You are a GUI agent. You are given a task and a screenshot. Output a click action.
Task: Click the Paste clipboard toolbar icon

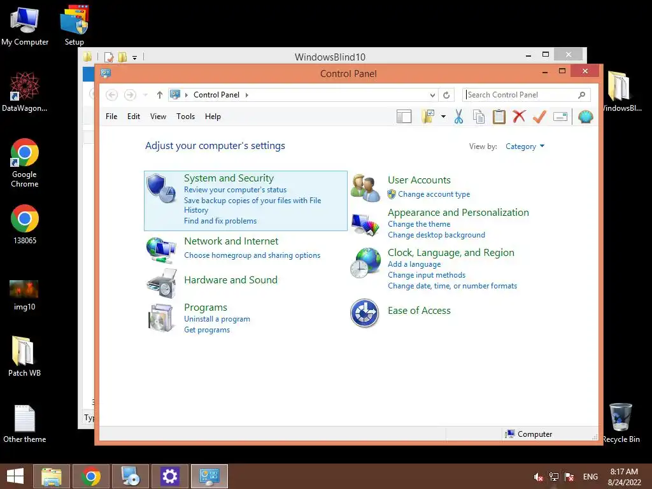(x=499, y=117)
